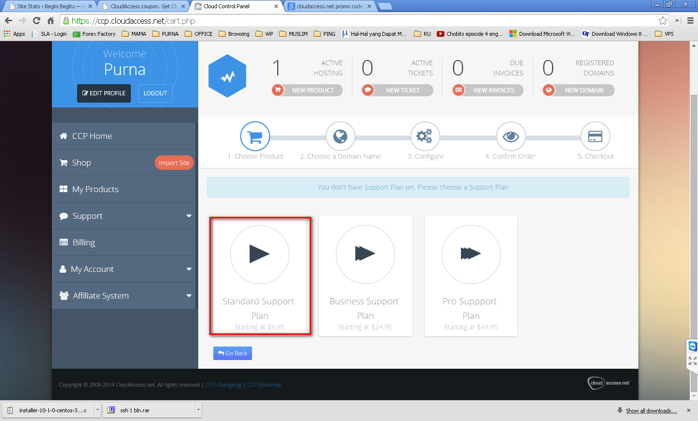
Task: Switch to CloudAccess coupon browser tab
Action: [x=143, y=6]
